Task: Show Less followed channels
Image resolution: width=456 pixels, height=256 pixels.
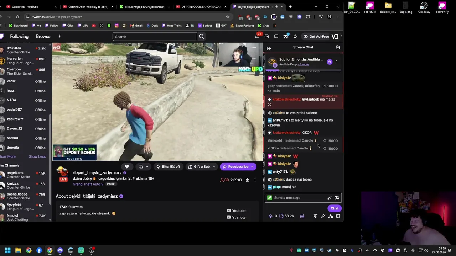Action: [x=37, y=156]
